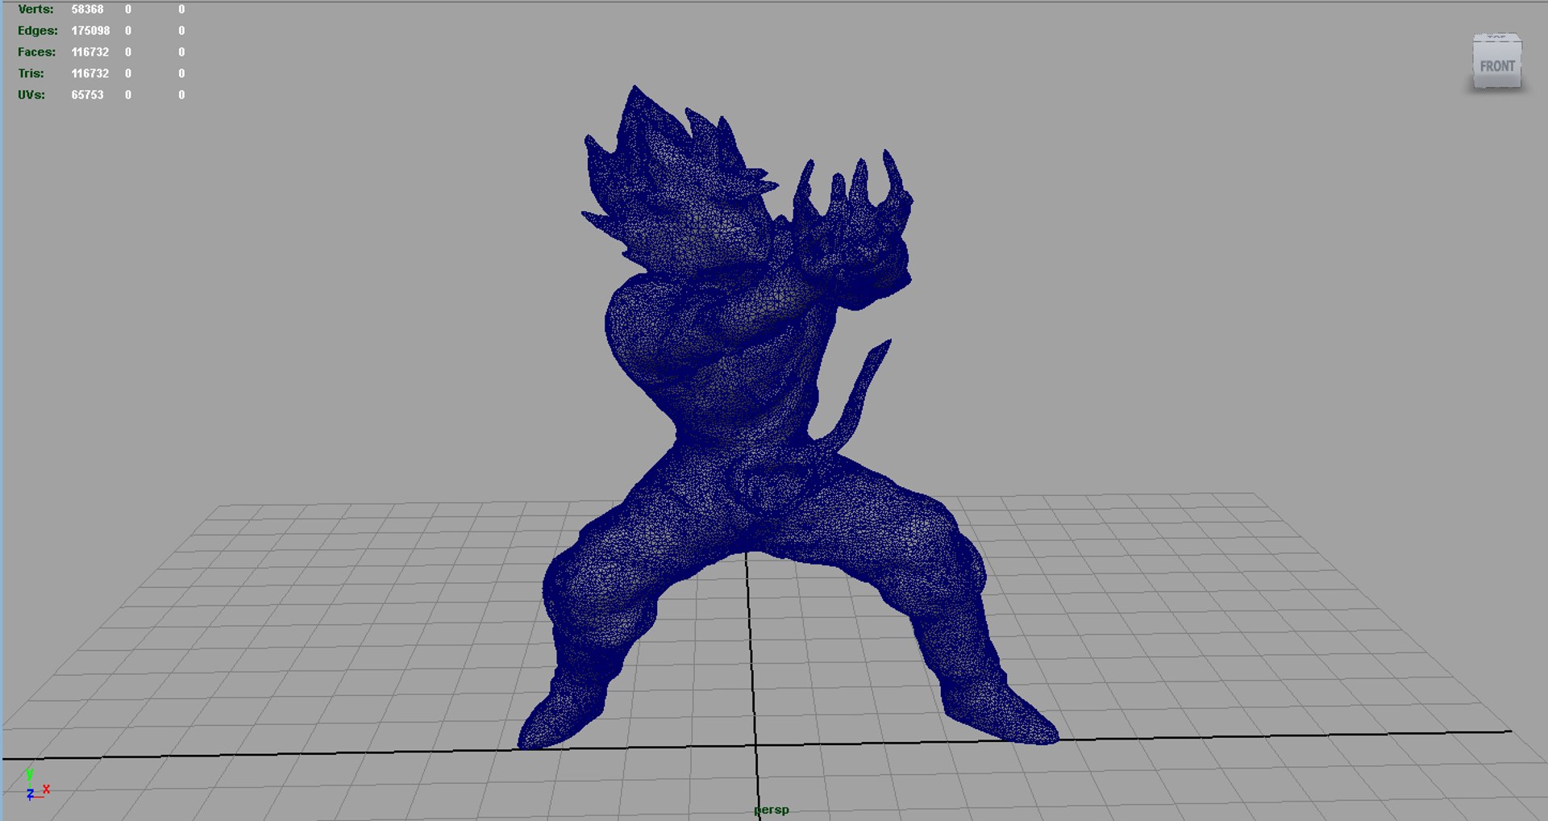Select the 'Tris:' heads-up display label
1548x821 pixels.
tap(31, 73)
